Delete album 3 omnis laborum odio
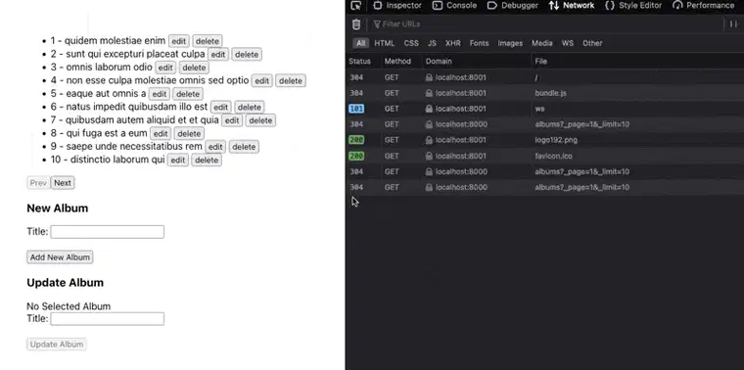 tap(194, 68)
